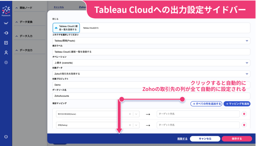Click the power logout icon
Viewport: 256px width, 146px height.
(x=6, y=136)
